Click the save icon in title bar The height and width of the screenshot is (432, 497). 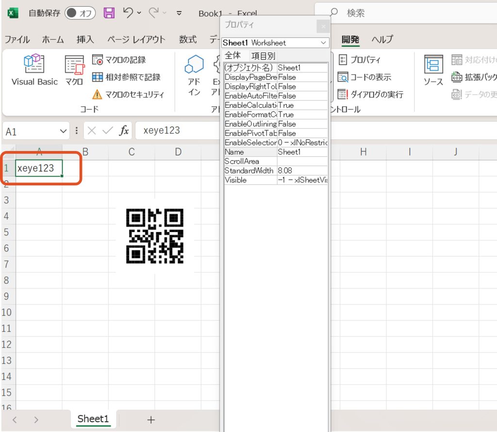(x=109, y=13)
